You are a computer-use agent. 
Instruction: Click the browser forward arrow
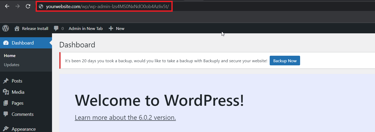(x=17, y=6)
